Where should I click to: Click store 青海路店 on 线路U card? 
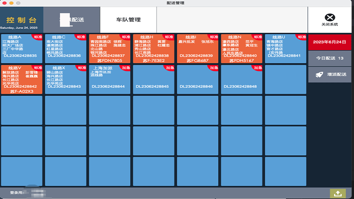pyautogui.click(x=274, y=42)
